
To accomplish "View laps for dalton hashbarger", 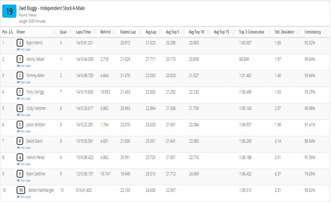I will pos(24,197).
